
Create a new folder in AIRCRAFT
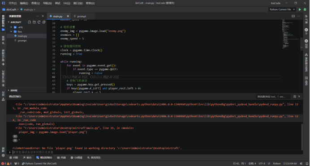34,22
